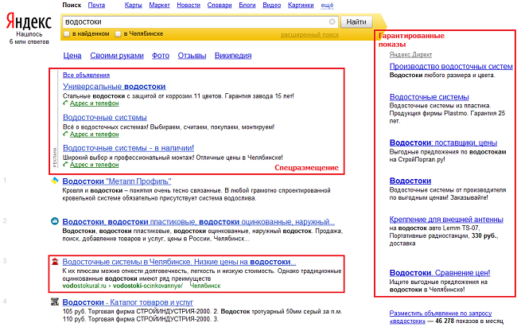Click the phone icon under Водосточные системы - в наличии ad
The image size is (517, 335).
click(65, 165)
